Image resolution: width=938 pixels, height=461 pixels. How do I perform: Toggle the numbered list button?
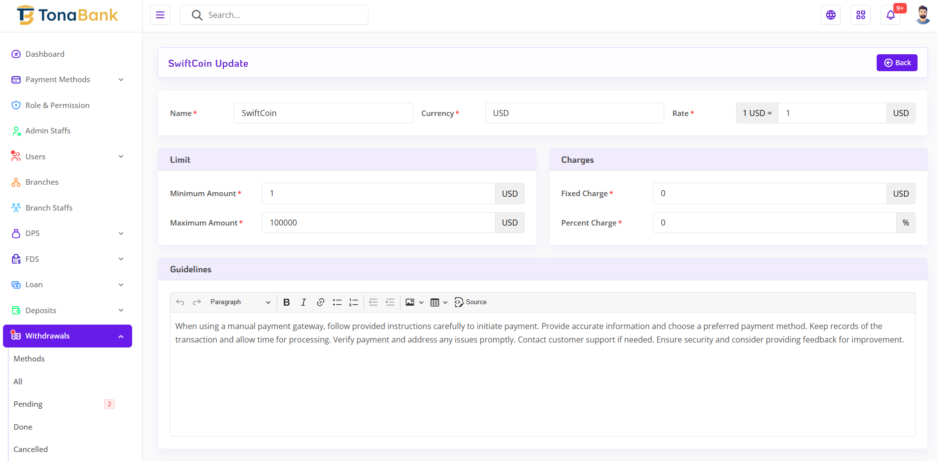(354, 302)
